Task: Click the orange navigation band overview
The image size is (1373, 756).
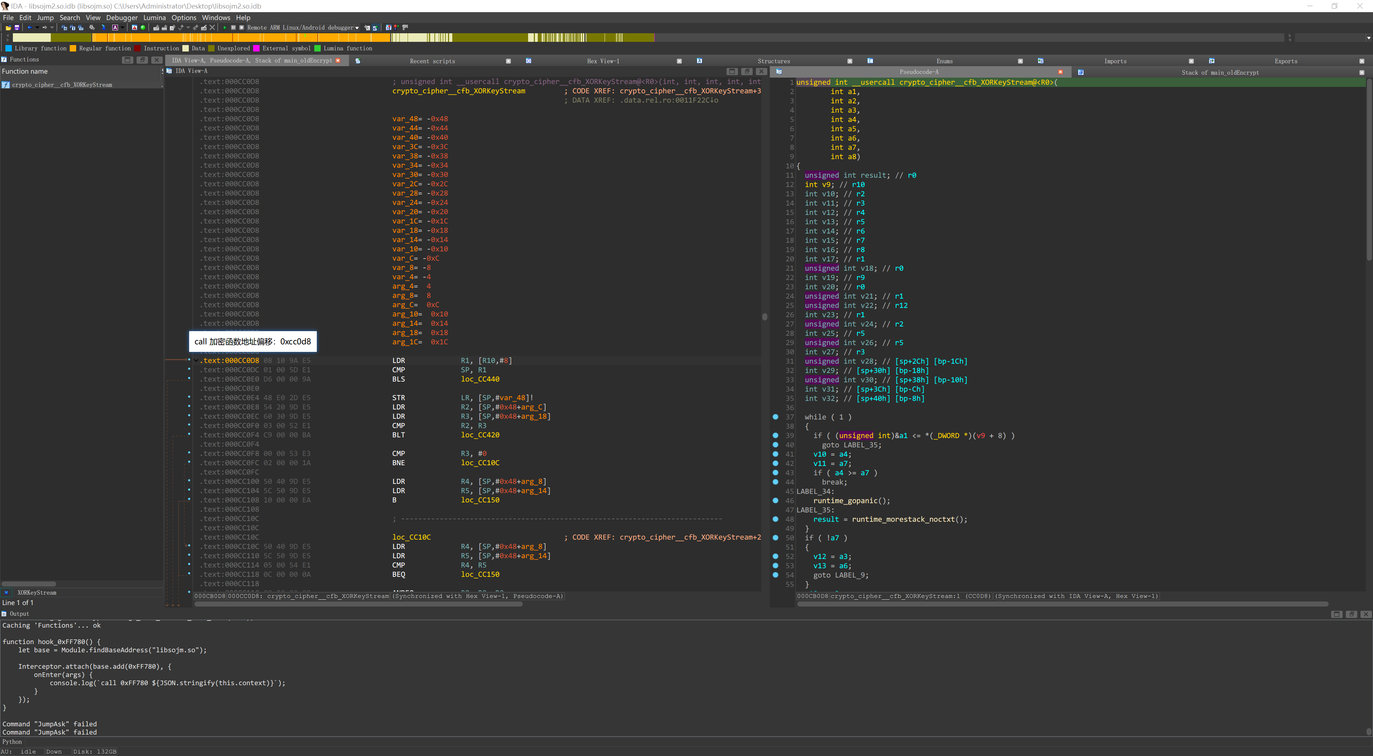Action: tap(241, 37)
